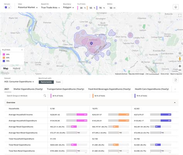Toggle fullscreen map view
Viewport: 183px width, 155px height.
pos(180,15)
